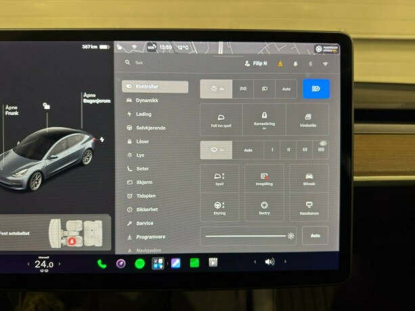Tap the charge port lightning icon
This screenshot has width=415, height=311.
coord(102,139)
